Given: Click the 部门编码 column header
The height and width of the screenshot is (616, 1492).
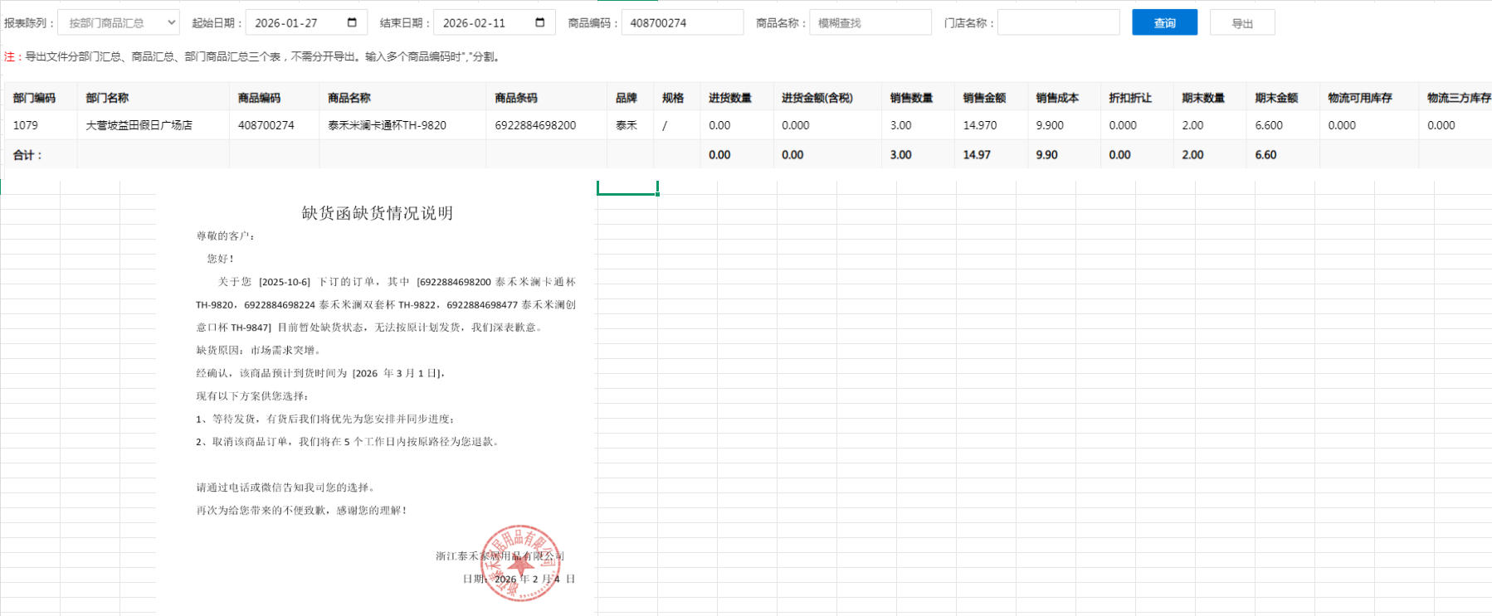Looking at the screenshot, I should pos(35,98).
